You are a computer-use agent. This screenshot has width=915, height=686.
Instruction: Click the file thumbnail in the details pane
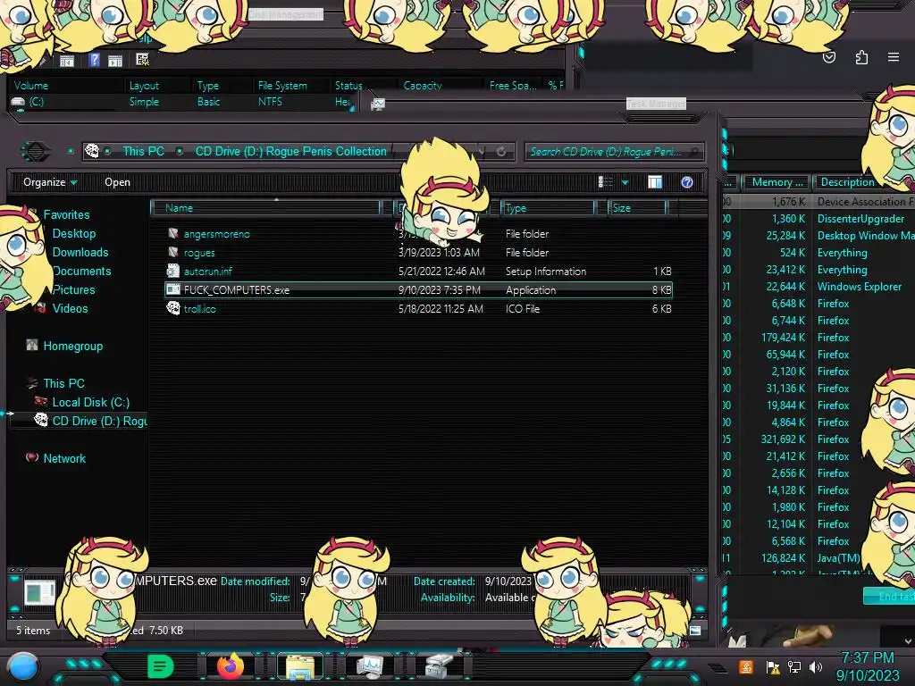coord(39,593)
